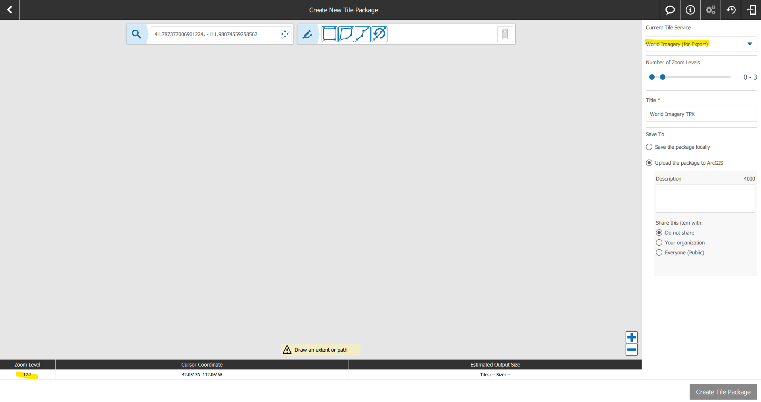Open the settings gear icon

(710, 10)
